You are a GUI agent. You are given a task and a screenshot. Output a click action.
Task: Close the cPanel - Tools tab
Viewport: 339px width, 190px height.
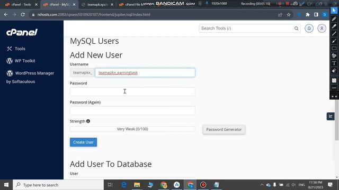(x=36, y=5)
